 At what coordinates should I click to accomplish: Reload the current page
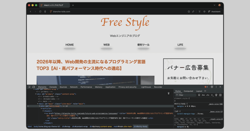tap(40, 12)
